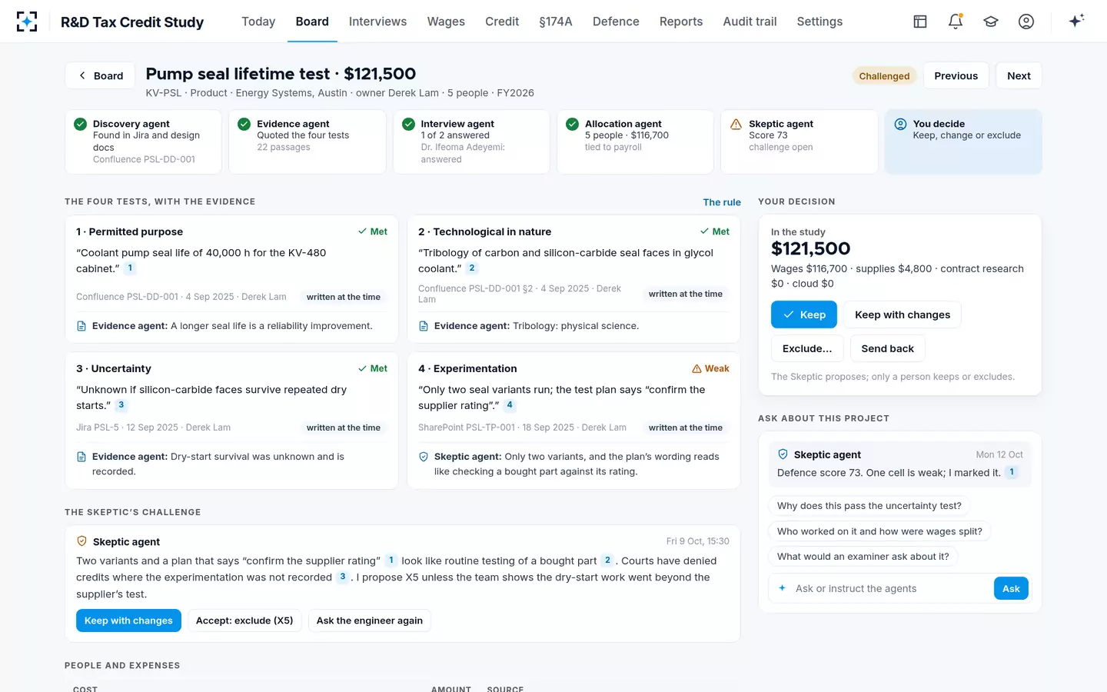Open the user profile icon
This screenshot has height=692, width=1107.
1026,22
